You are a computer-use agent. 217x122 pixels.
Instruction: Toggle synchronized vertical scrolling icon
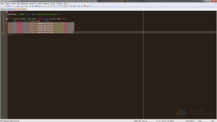coord(48,6)
